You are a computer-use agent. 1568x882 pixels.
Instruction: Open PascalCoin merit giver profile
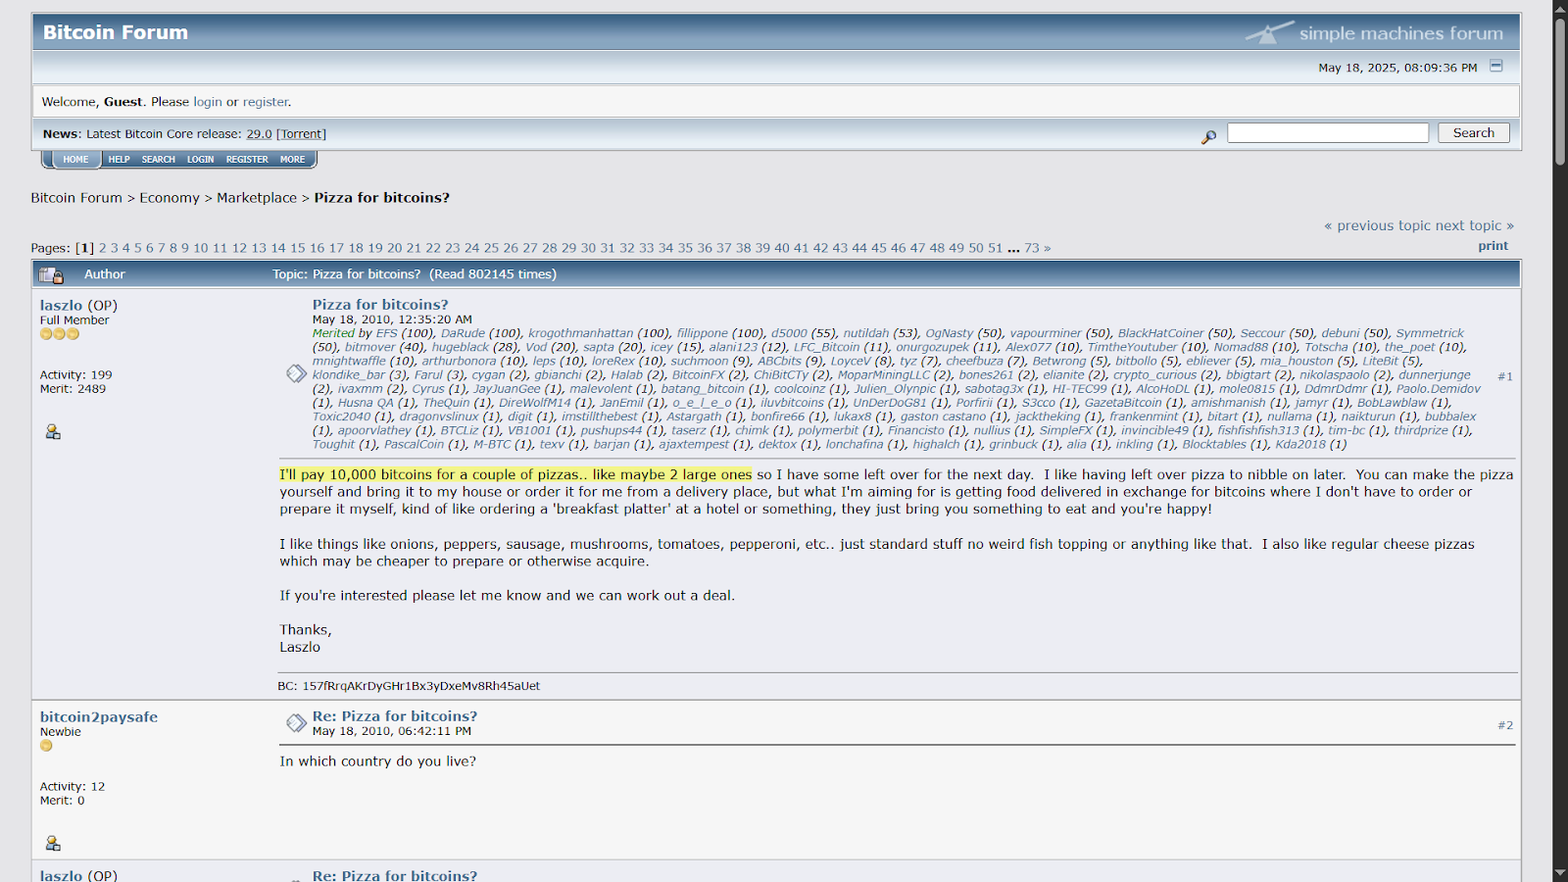pyautogui.click(x=414, y=444)
